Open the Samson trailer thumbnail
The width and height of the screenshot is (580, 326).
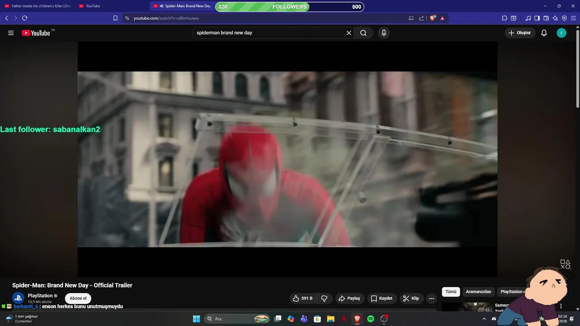coord(467,307)
